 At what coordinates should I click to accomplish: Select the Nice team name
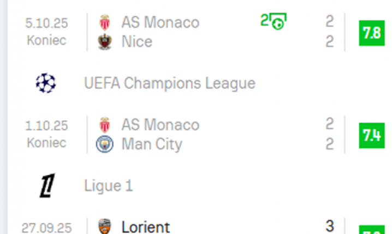coord(137,41)
